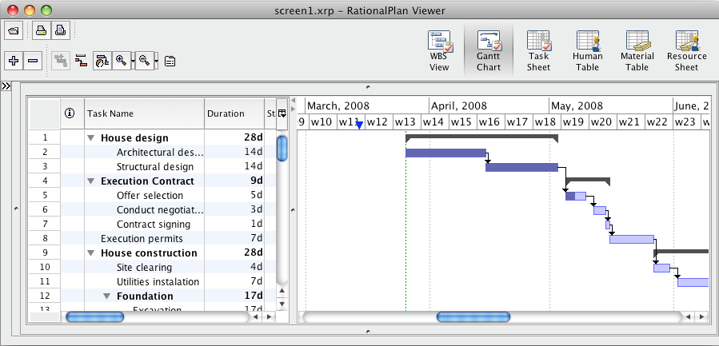This screenshot has width=719, height=346.
Task: Click row number 9 header
Action: [45, 253]
